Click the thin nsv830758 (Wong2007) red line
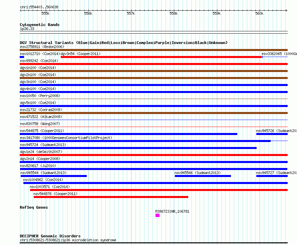 pyautogui.click(x=154, y=127)
